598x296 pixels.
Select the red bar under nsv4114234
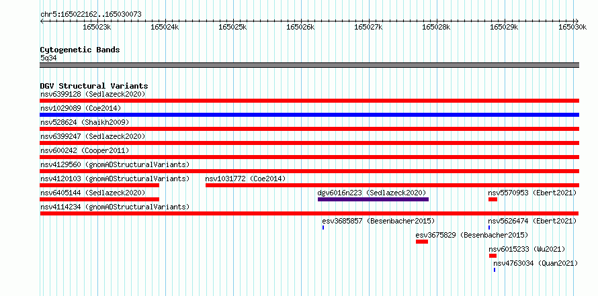point(309,213)
